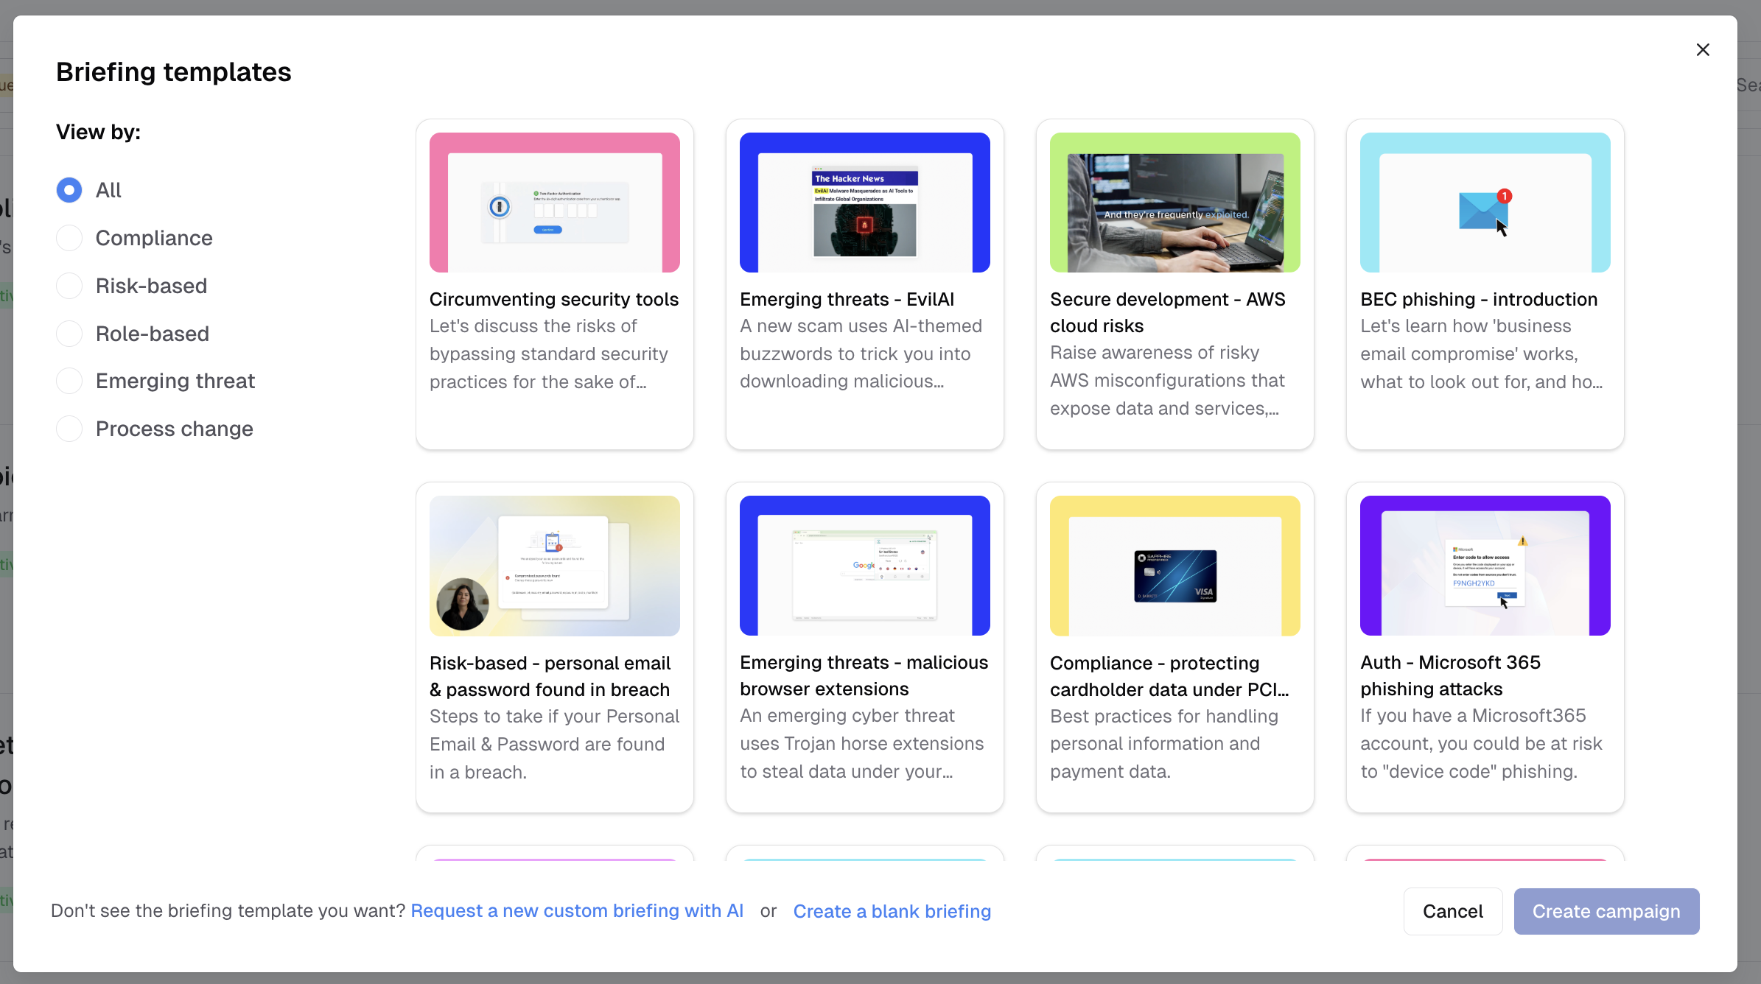Click 'Compliance - protecting cardholder data' title

[x=1169, y=676]
